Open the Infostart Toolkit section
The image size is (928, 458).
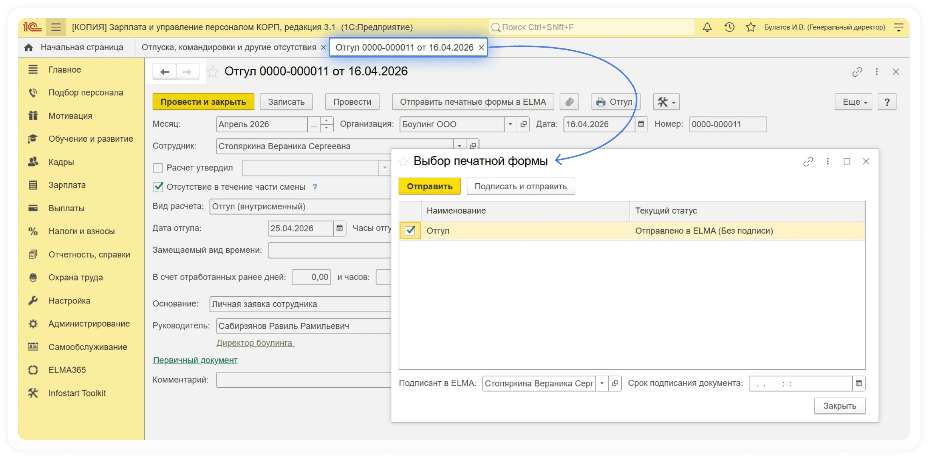tap(77, 393)
